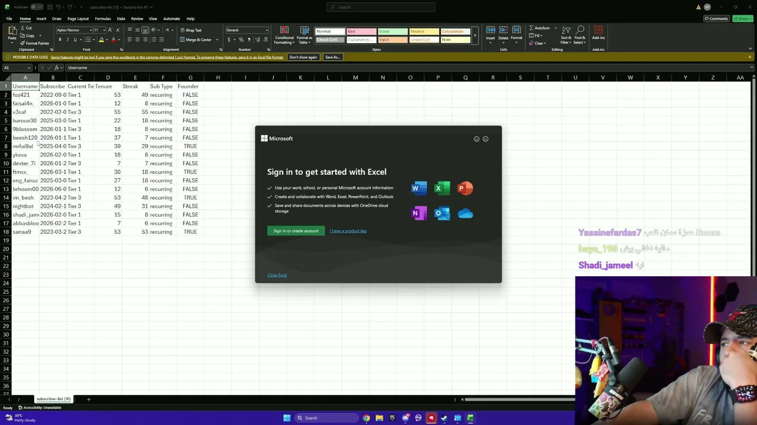The width and height of the screenshot is (757, 425).
Task: Click Merge & Center
Action: click(x=196, y=40)
